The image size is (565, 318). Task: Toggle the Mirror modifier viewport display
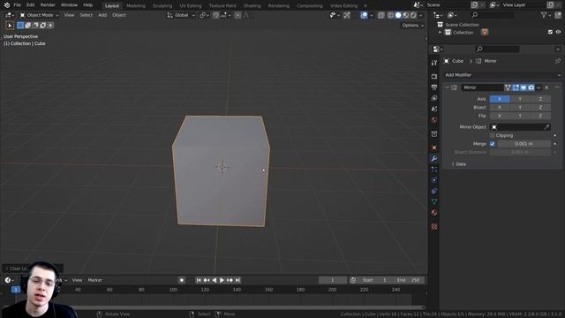(524, 87)
